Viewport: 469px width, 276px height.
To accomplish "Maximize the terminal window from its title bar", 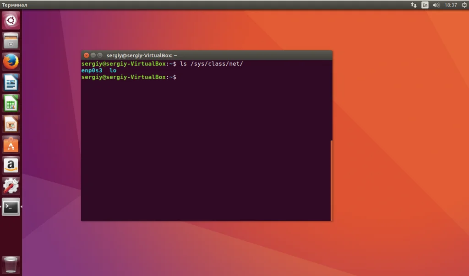I will pyautogui.click(x=100, y=55).
